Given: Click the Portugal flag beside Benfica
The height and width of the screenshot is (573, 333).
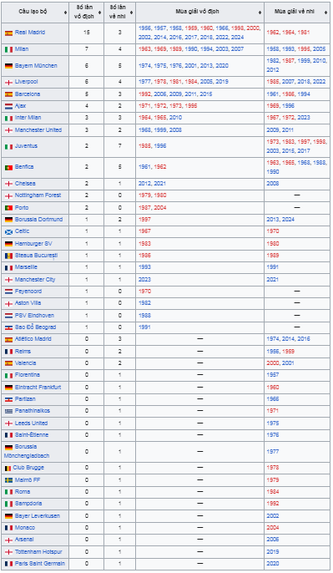Looking at the screenshot, I should (8, 167).
